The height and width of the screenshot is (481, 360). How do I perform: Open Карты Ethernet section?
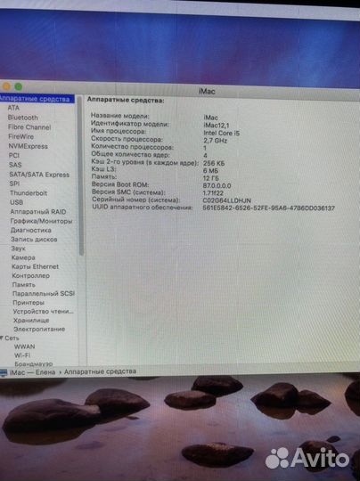point(35,266)
